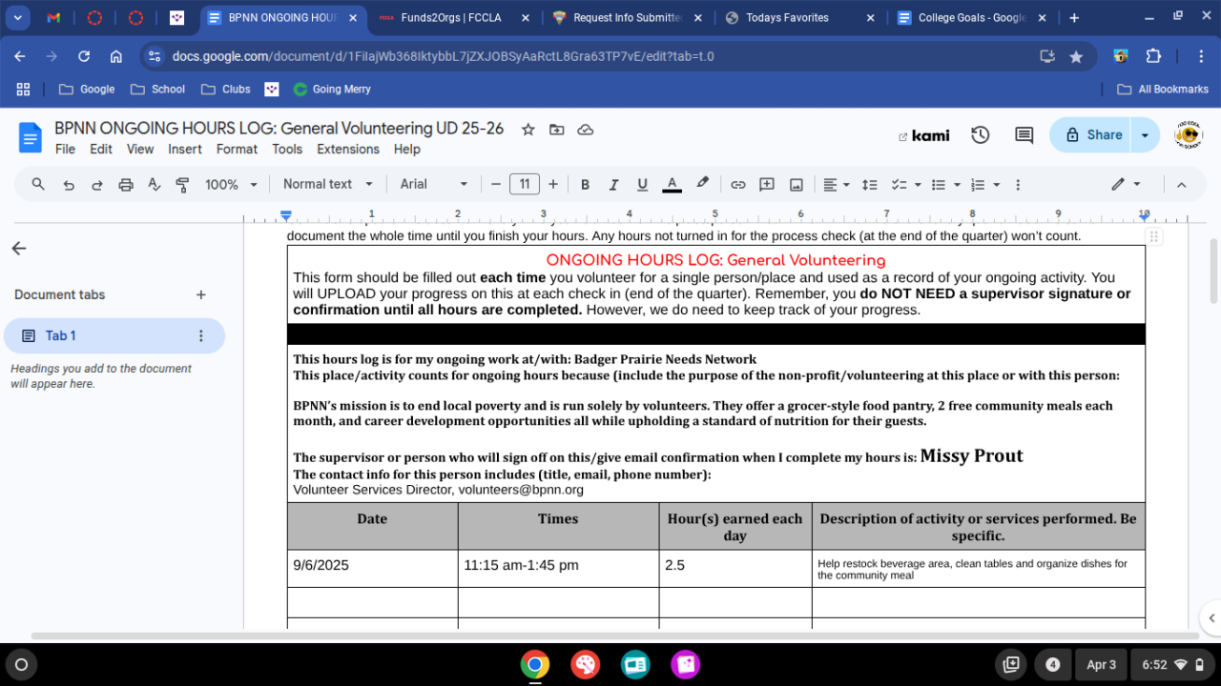The height and width of the screenshot is (686, 1221).
Task: Open the File menu
Action: [x=65, y=149]
